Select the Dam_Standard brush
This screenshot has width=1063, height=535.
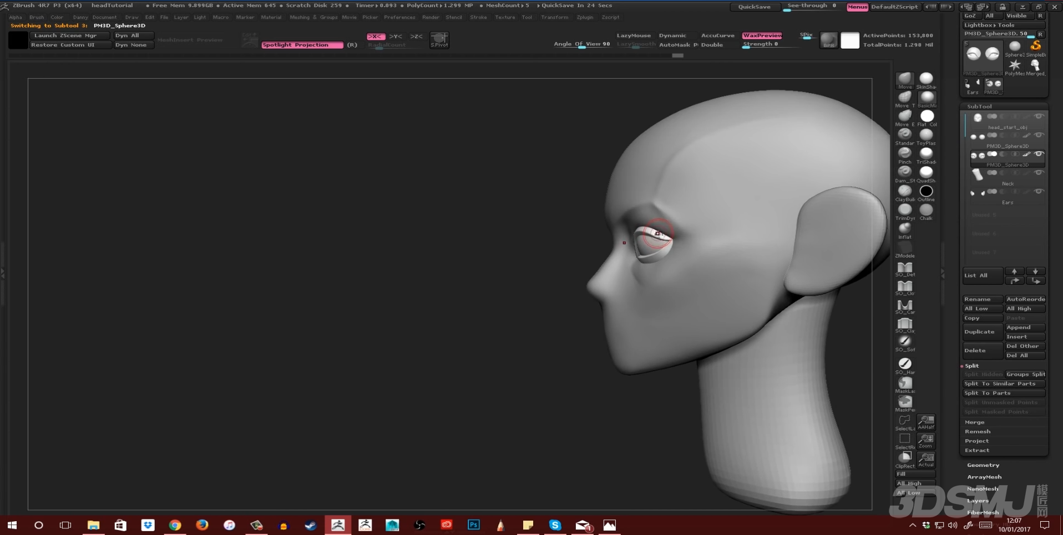[x=904, y=173]
